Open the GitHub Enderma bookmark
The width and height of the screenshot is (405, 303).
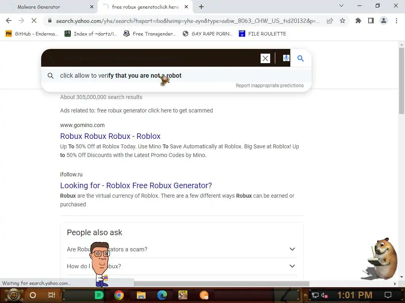pyautogui.click(x=32, y=34)
